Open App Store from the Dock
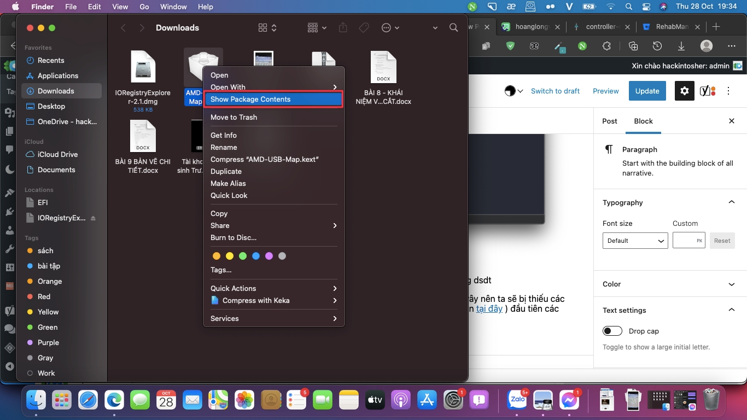 [427, 400]
